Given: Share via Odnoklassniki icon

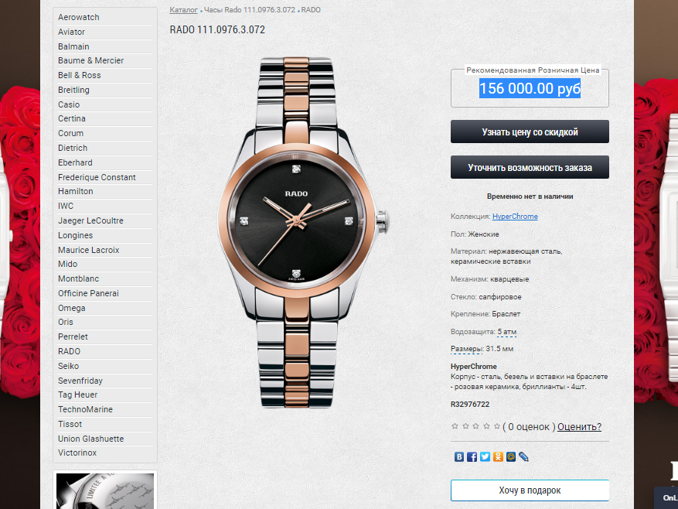Looking at the screenshot, I should 498,456.
